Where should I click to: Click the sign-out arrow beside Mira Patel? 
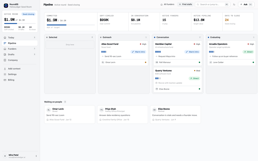point(36,156)
